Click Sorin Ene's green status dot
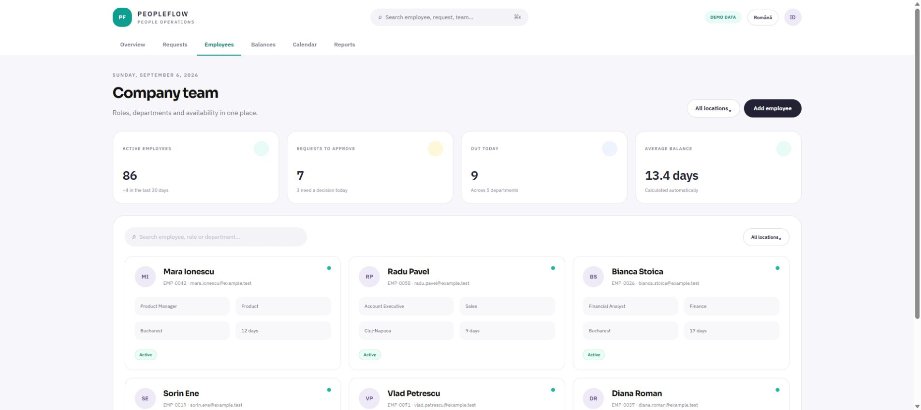Image resolution: width=921 pixels, height=410 pixels. 329,390
